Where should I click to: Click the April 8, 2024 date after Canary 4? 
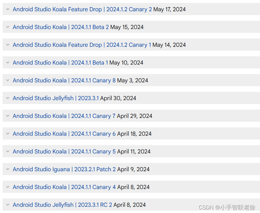(x=134, y=187)
